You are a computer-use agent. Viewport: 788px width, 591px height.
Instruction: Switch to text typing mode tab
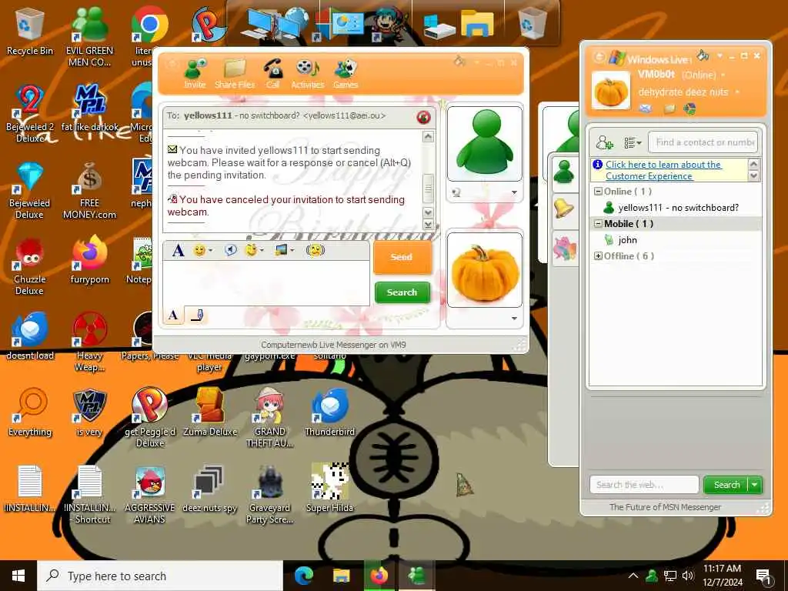173,315
